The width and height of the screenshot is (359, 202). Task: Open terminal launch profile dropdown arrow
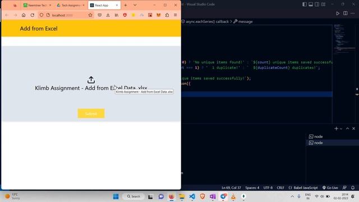click(341, 128)
